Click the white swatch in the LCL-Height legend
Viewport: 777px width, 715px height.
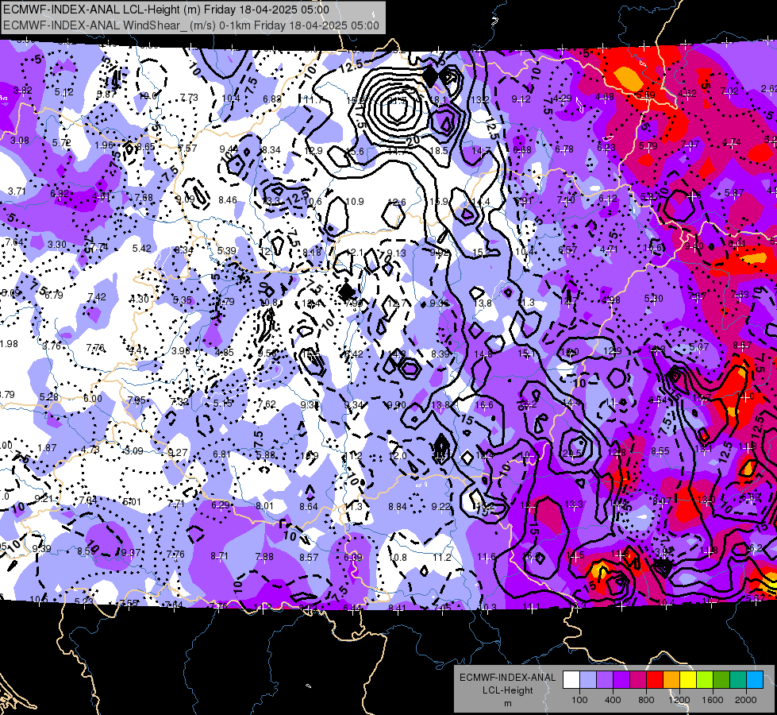(x=571, y=679)
